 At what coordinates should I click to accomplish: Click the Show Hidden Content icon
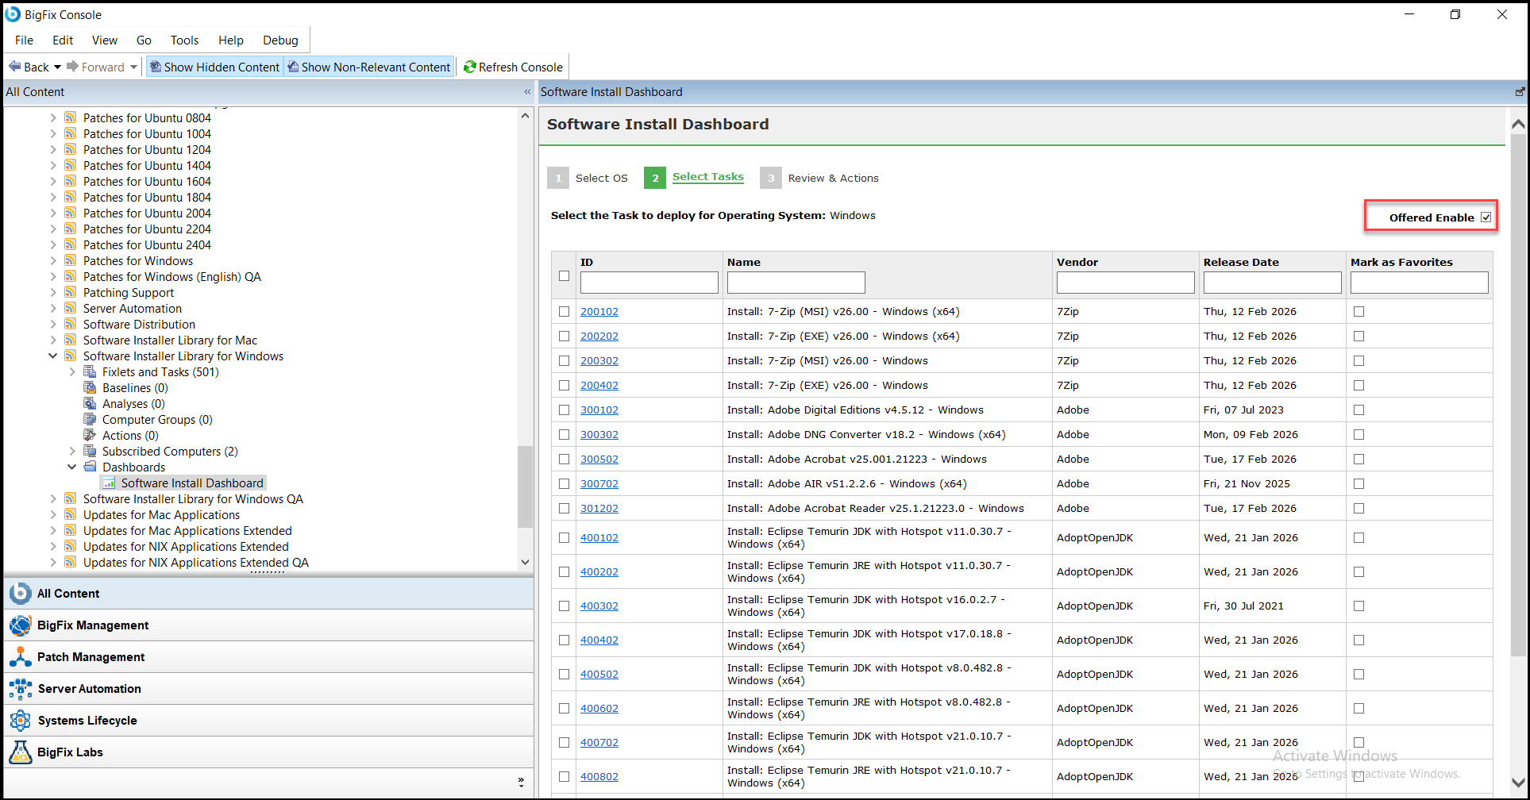pyautogui.click(x=156, y=67)
